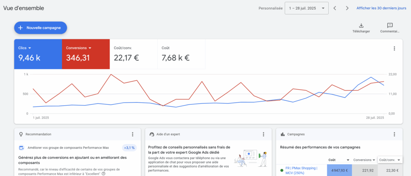Go to previous date period arrow
This screenshot has width=411, height=176.
tap(335, 8)
